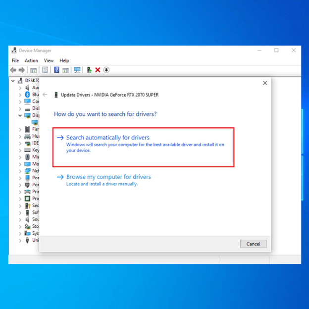Viewport: 309px width, 309px height.
Task: Collapse the DESKTOP root node chevron
Action: (x=13, y=81)
